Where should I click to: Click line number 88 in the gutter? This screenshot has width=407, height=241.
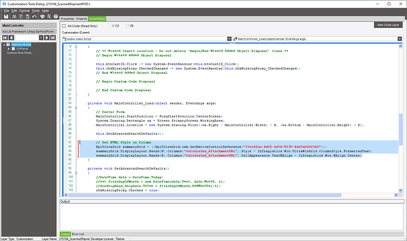pyautogui.click(x=70, y=125)
